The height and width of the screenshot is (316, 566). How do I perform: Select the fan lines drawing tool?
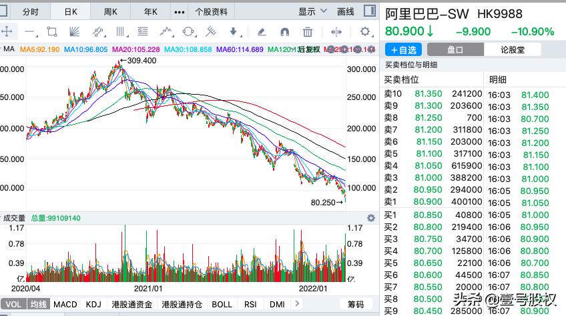74,32
